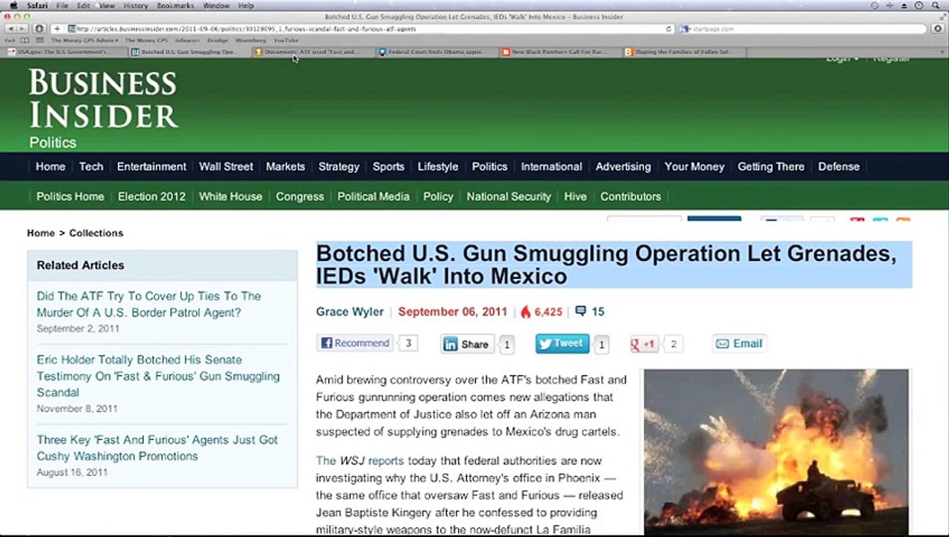The width and height of the screenshot is (949, 537).
Task: Open The WSJ reports link
Action: (360, 461)
